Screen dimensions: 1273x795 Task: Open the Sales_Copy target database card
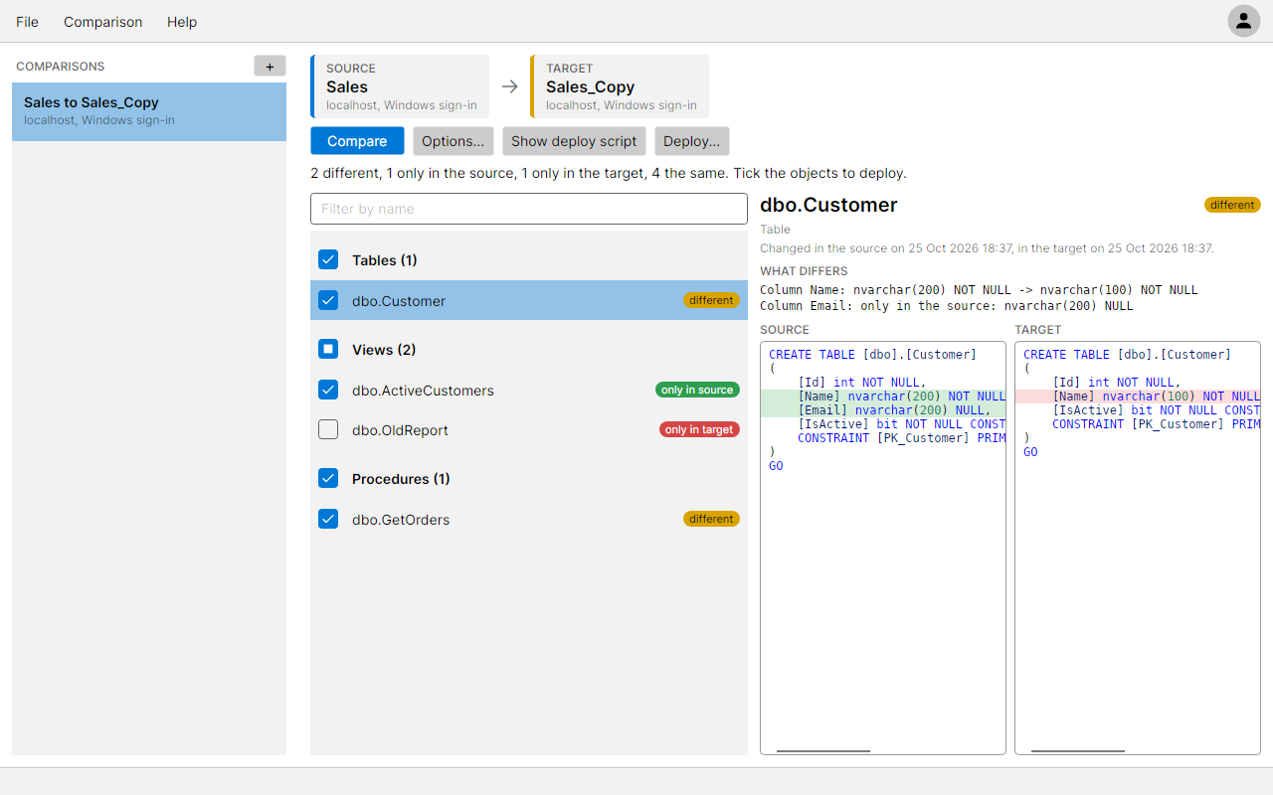pos(620,86)
